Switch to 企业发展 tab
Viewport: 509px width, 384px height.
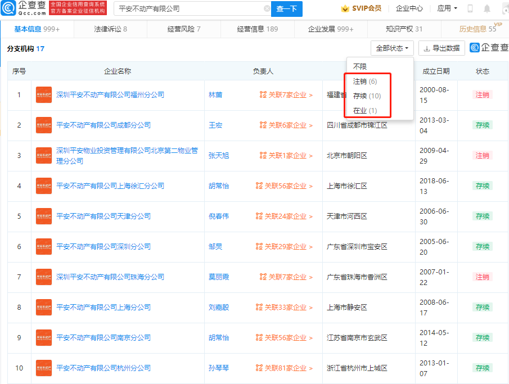click(331, 29)
